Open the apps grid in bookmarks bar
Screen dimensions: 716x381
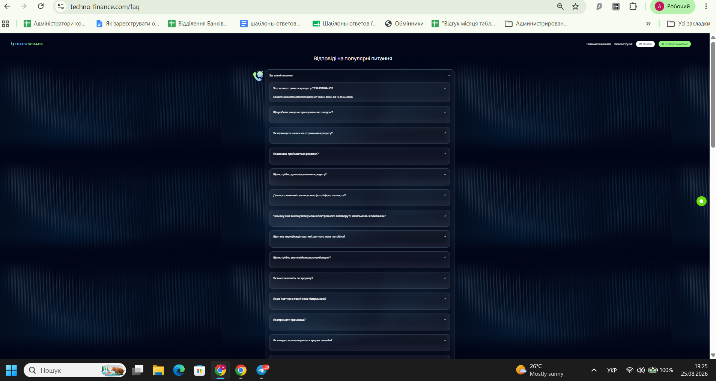(x=6, y=24)
